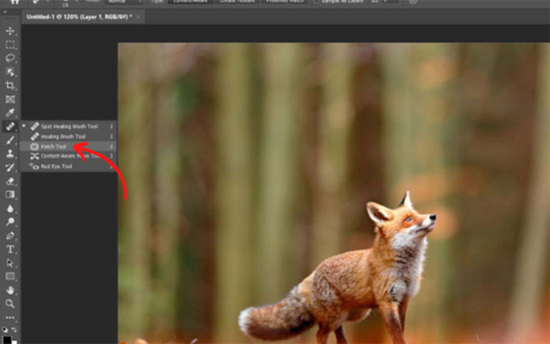Image resolution: width=550 pixels, height=344 pixels.
Task: Select the Dodge tool
Action: click(x=10, y=222)
